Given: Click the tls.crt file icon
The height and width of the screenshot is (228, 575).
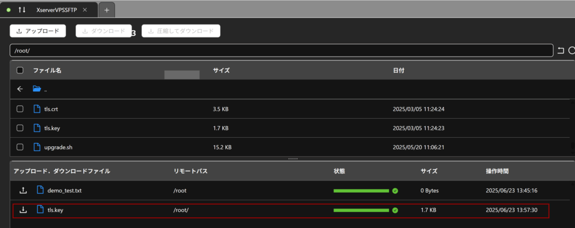Looking at the screenshot, I should (x=37, y=109).
